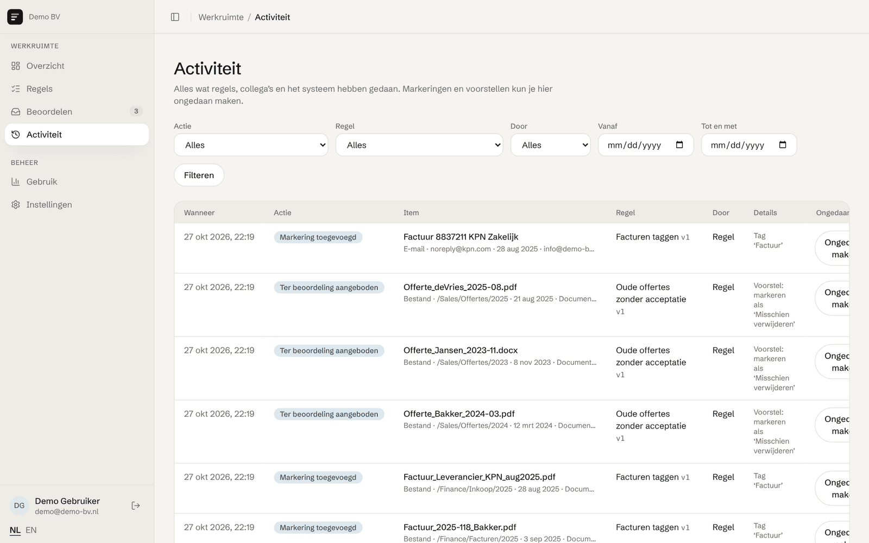This screenshot has height=543, width=869.
Task: Click the Instellingen gear icon
Action: 16,205
